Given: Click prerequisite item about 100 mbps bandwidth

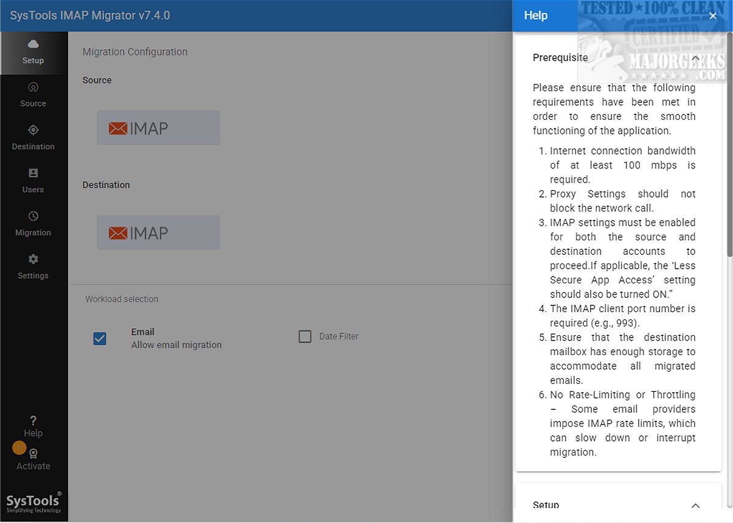Looking at the screenshot, I should (x=623, y=165).
